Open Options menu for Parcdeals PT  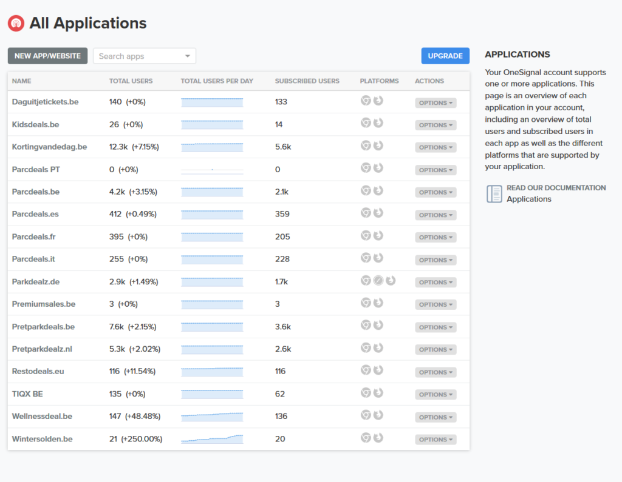coord(436,170)
